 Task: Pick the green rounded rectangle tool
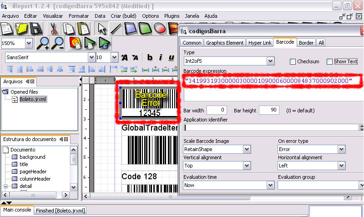point(145,29)
